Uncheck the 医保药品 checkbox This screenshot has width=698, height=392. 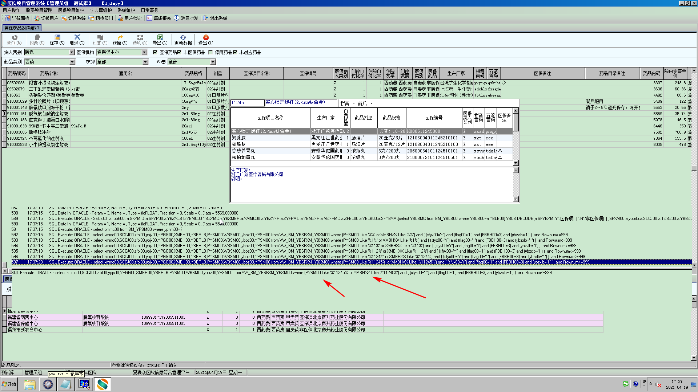tap(155, 52)
